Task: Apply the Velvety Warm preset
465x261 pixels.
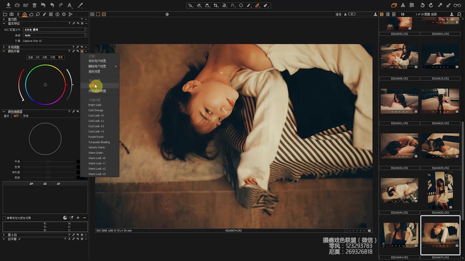Action: (97, 148)
